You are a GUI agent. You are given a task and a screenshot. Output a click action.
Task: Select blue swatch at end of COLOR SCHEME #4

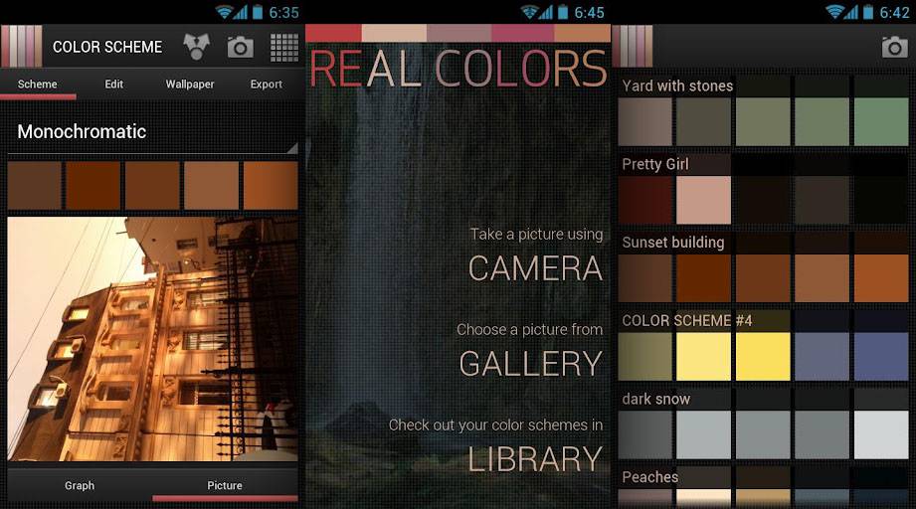(881, 357)
